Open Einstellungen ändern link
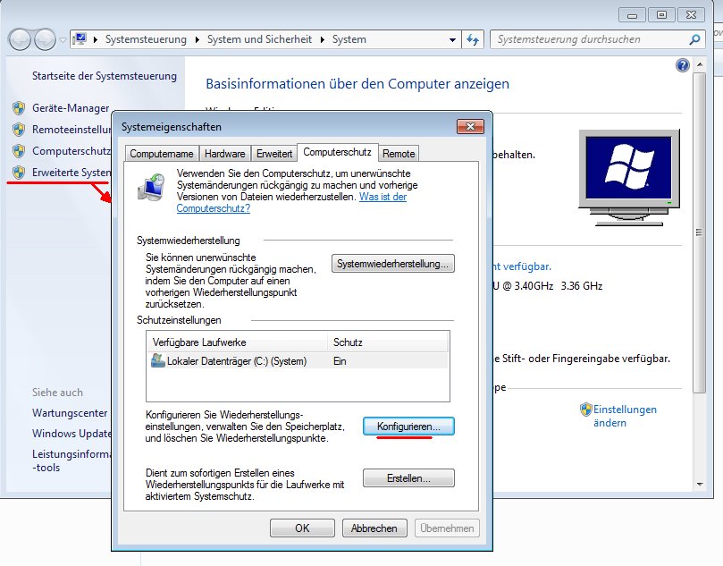The image size is (723, 566). point(625,416)
